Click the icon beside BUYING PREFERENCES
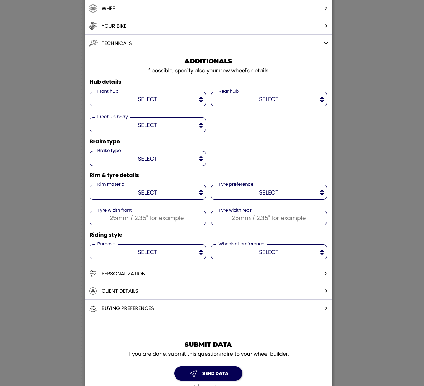Image resolution: width=424 pixels, height=386 pixels. tap(93, 308)
